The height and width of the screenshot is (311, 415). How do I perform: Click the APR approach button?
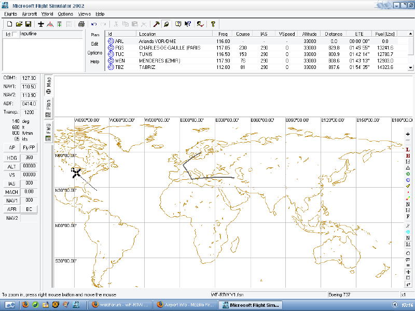pos(12,209)
